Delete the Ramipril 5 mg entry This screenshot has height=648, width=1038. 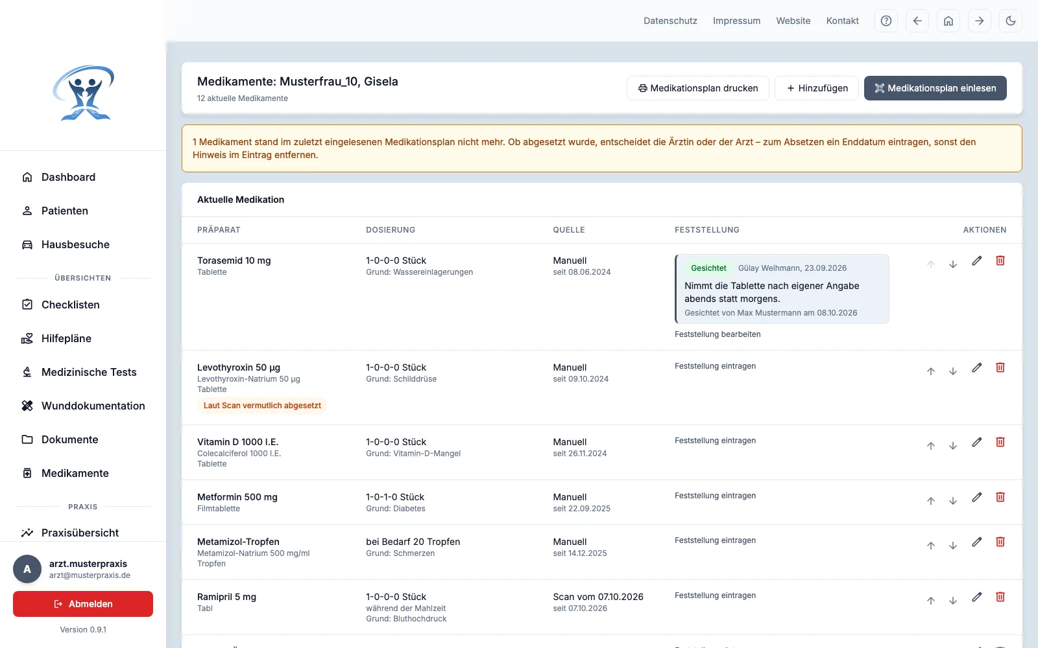click(1000, 597)
